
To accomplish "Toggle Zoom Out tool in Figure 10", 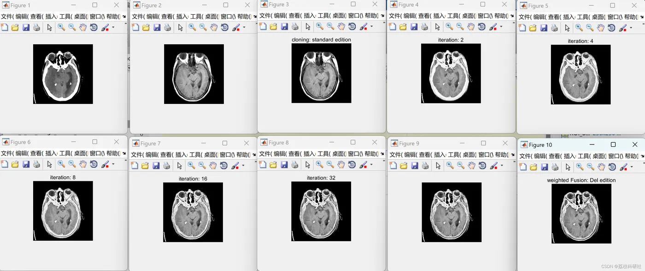I will pos(591,167).
